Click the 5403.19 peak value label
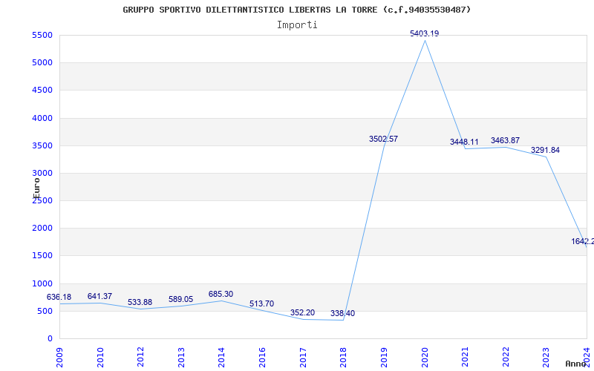 tap(424, 33)
